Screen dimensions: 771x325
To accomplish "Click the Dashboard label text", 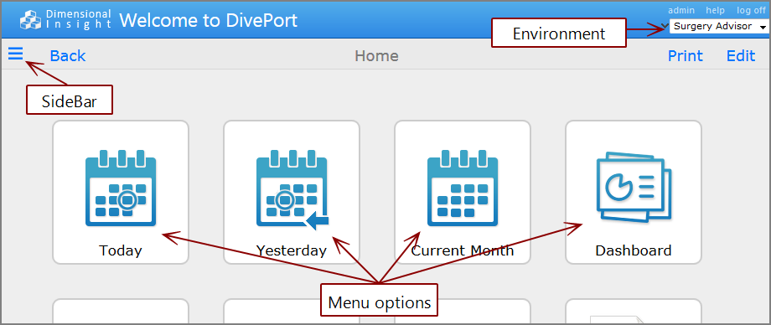I will (x=634, y=250).
